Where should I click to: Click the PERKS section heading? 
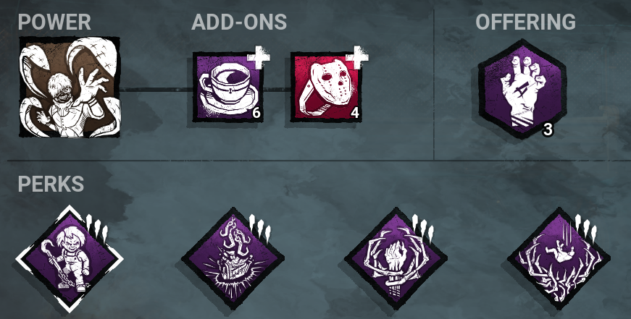point(51,184)
